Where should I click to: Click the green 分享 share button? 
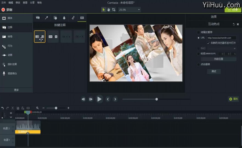pos(233,10)
